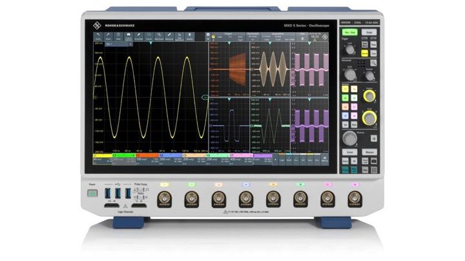Toggle the orange C3 hardware channel key
This screenshot has height=261, width=465.
pos(345,107)
